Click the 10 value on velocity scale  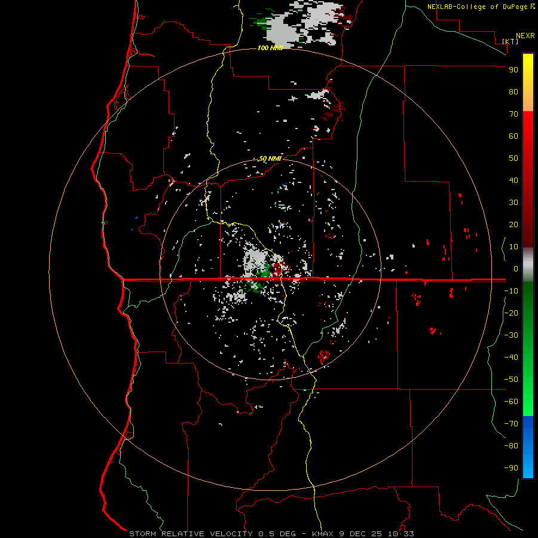[x=513, y=247]
